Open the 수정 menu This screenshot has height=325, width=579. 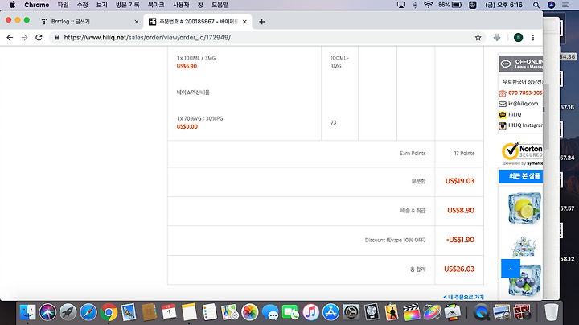[x=82, y=5]
